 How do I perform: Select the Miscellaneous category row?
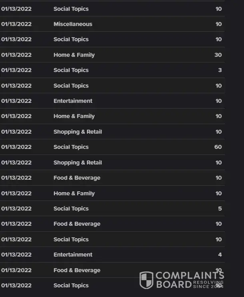click(73, 24)
